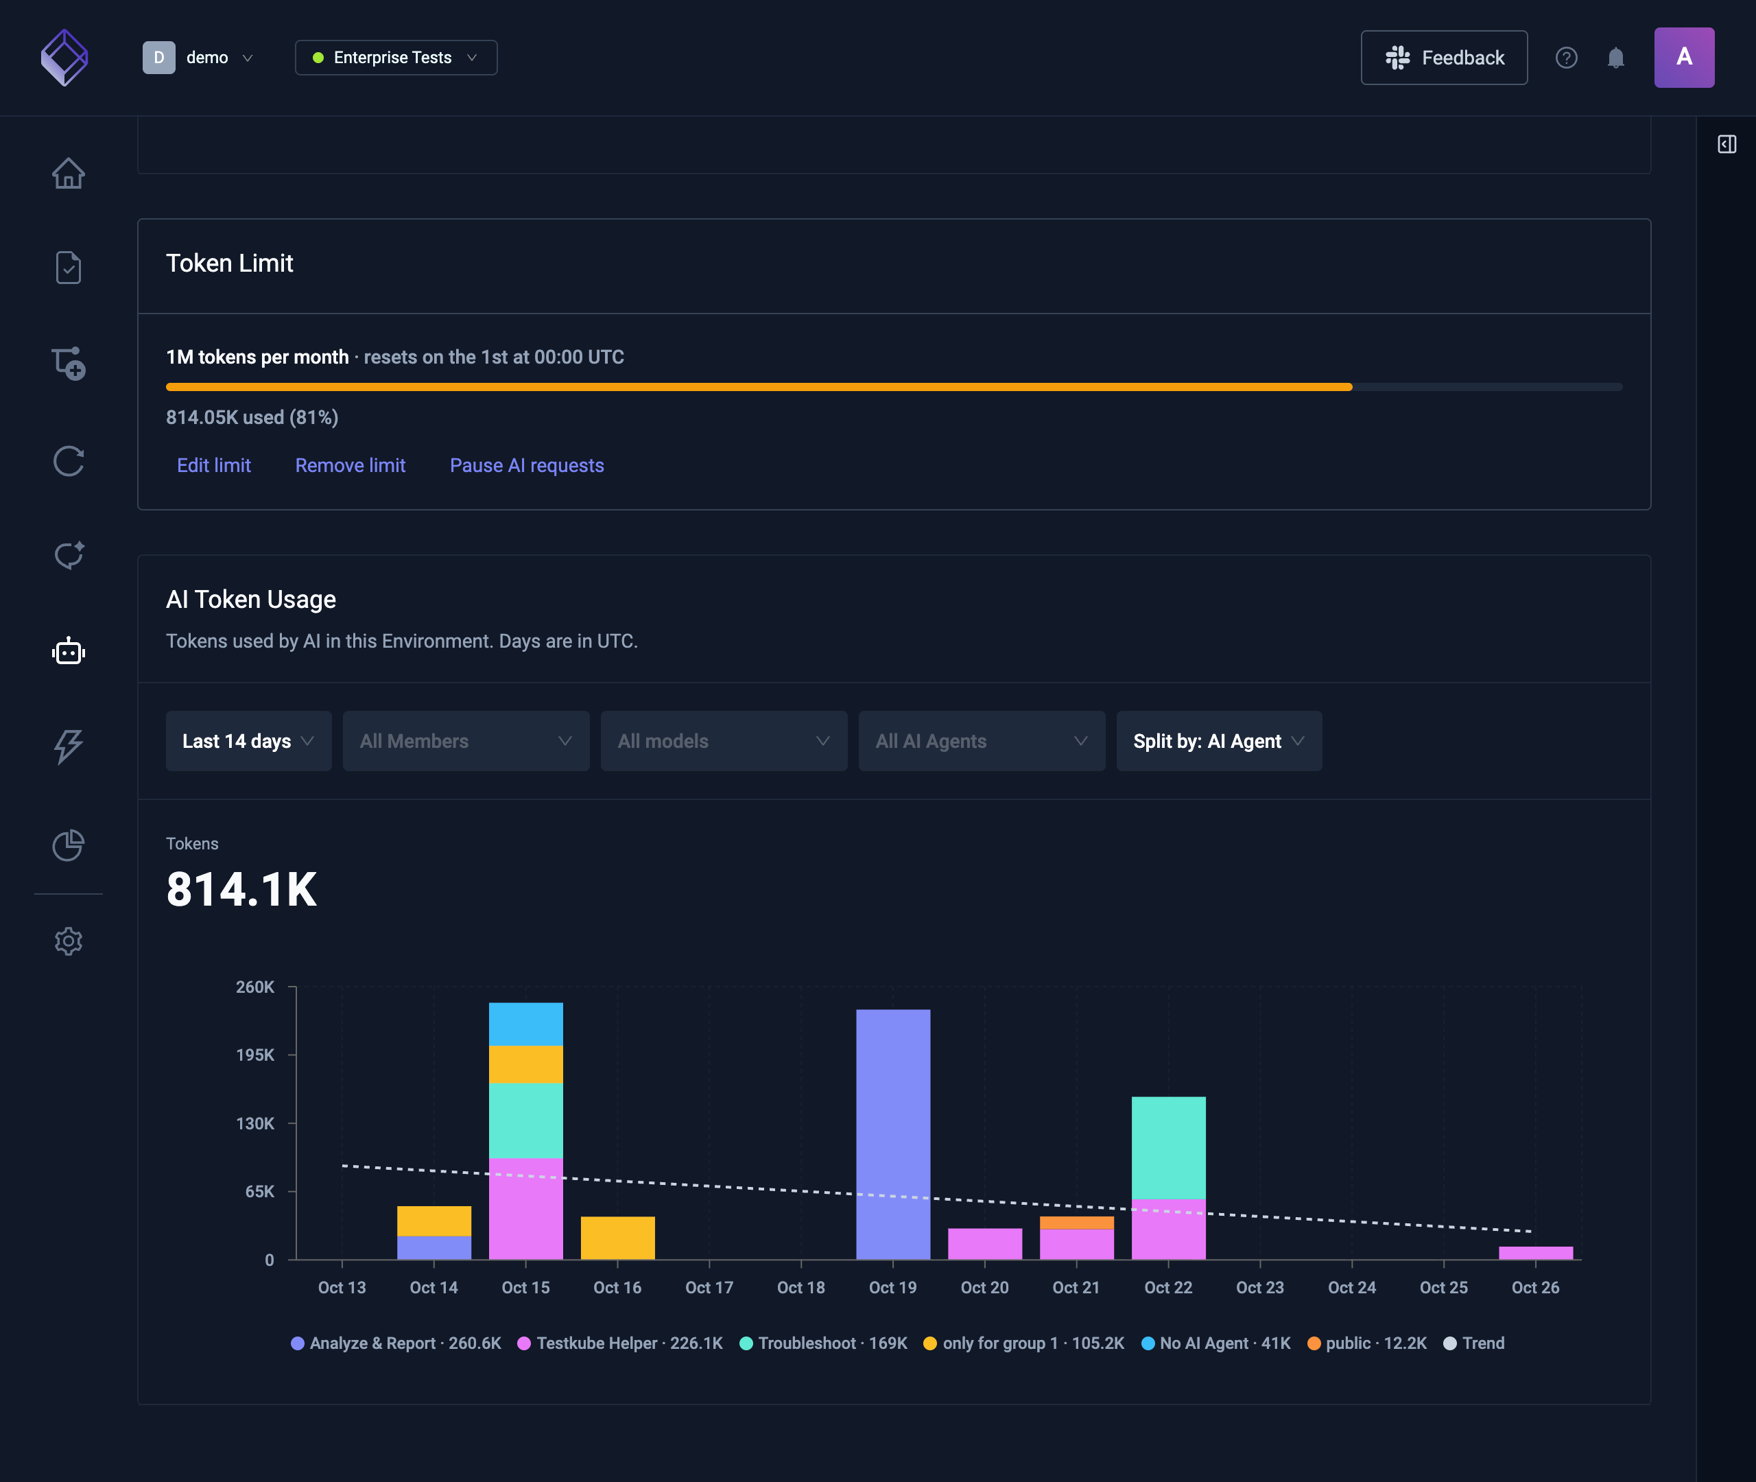1756x1482 pixels.
Task: Toggle only for group 1 legend series
Action: coord(1023,1343)
